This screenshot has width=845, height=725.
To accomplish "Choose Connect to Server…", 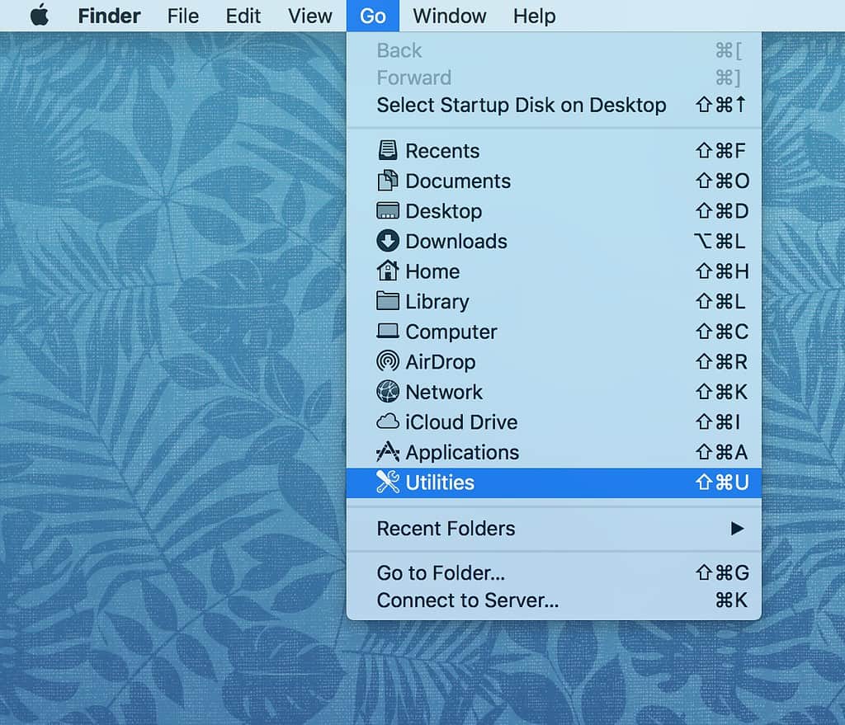I will coord(554,600).
